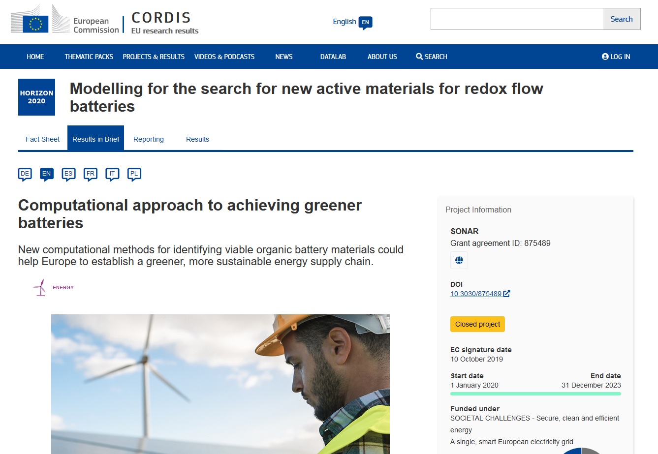Click the Horizon 2020 programme badge
This screenshot has width=658, height=454.
pyautogui.click(x=36, y=97)
